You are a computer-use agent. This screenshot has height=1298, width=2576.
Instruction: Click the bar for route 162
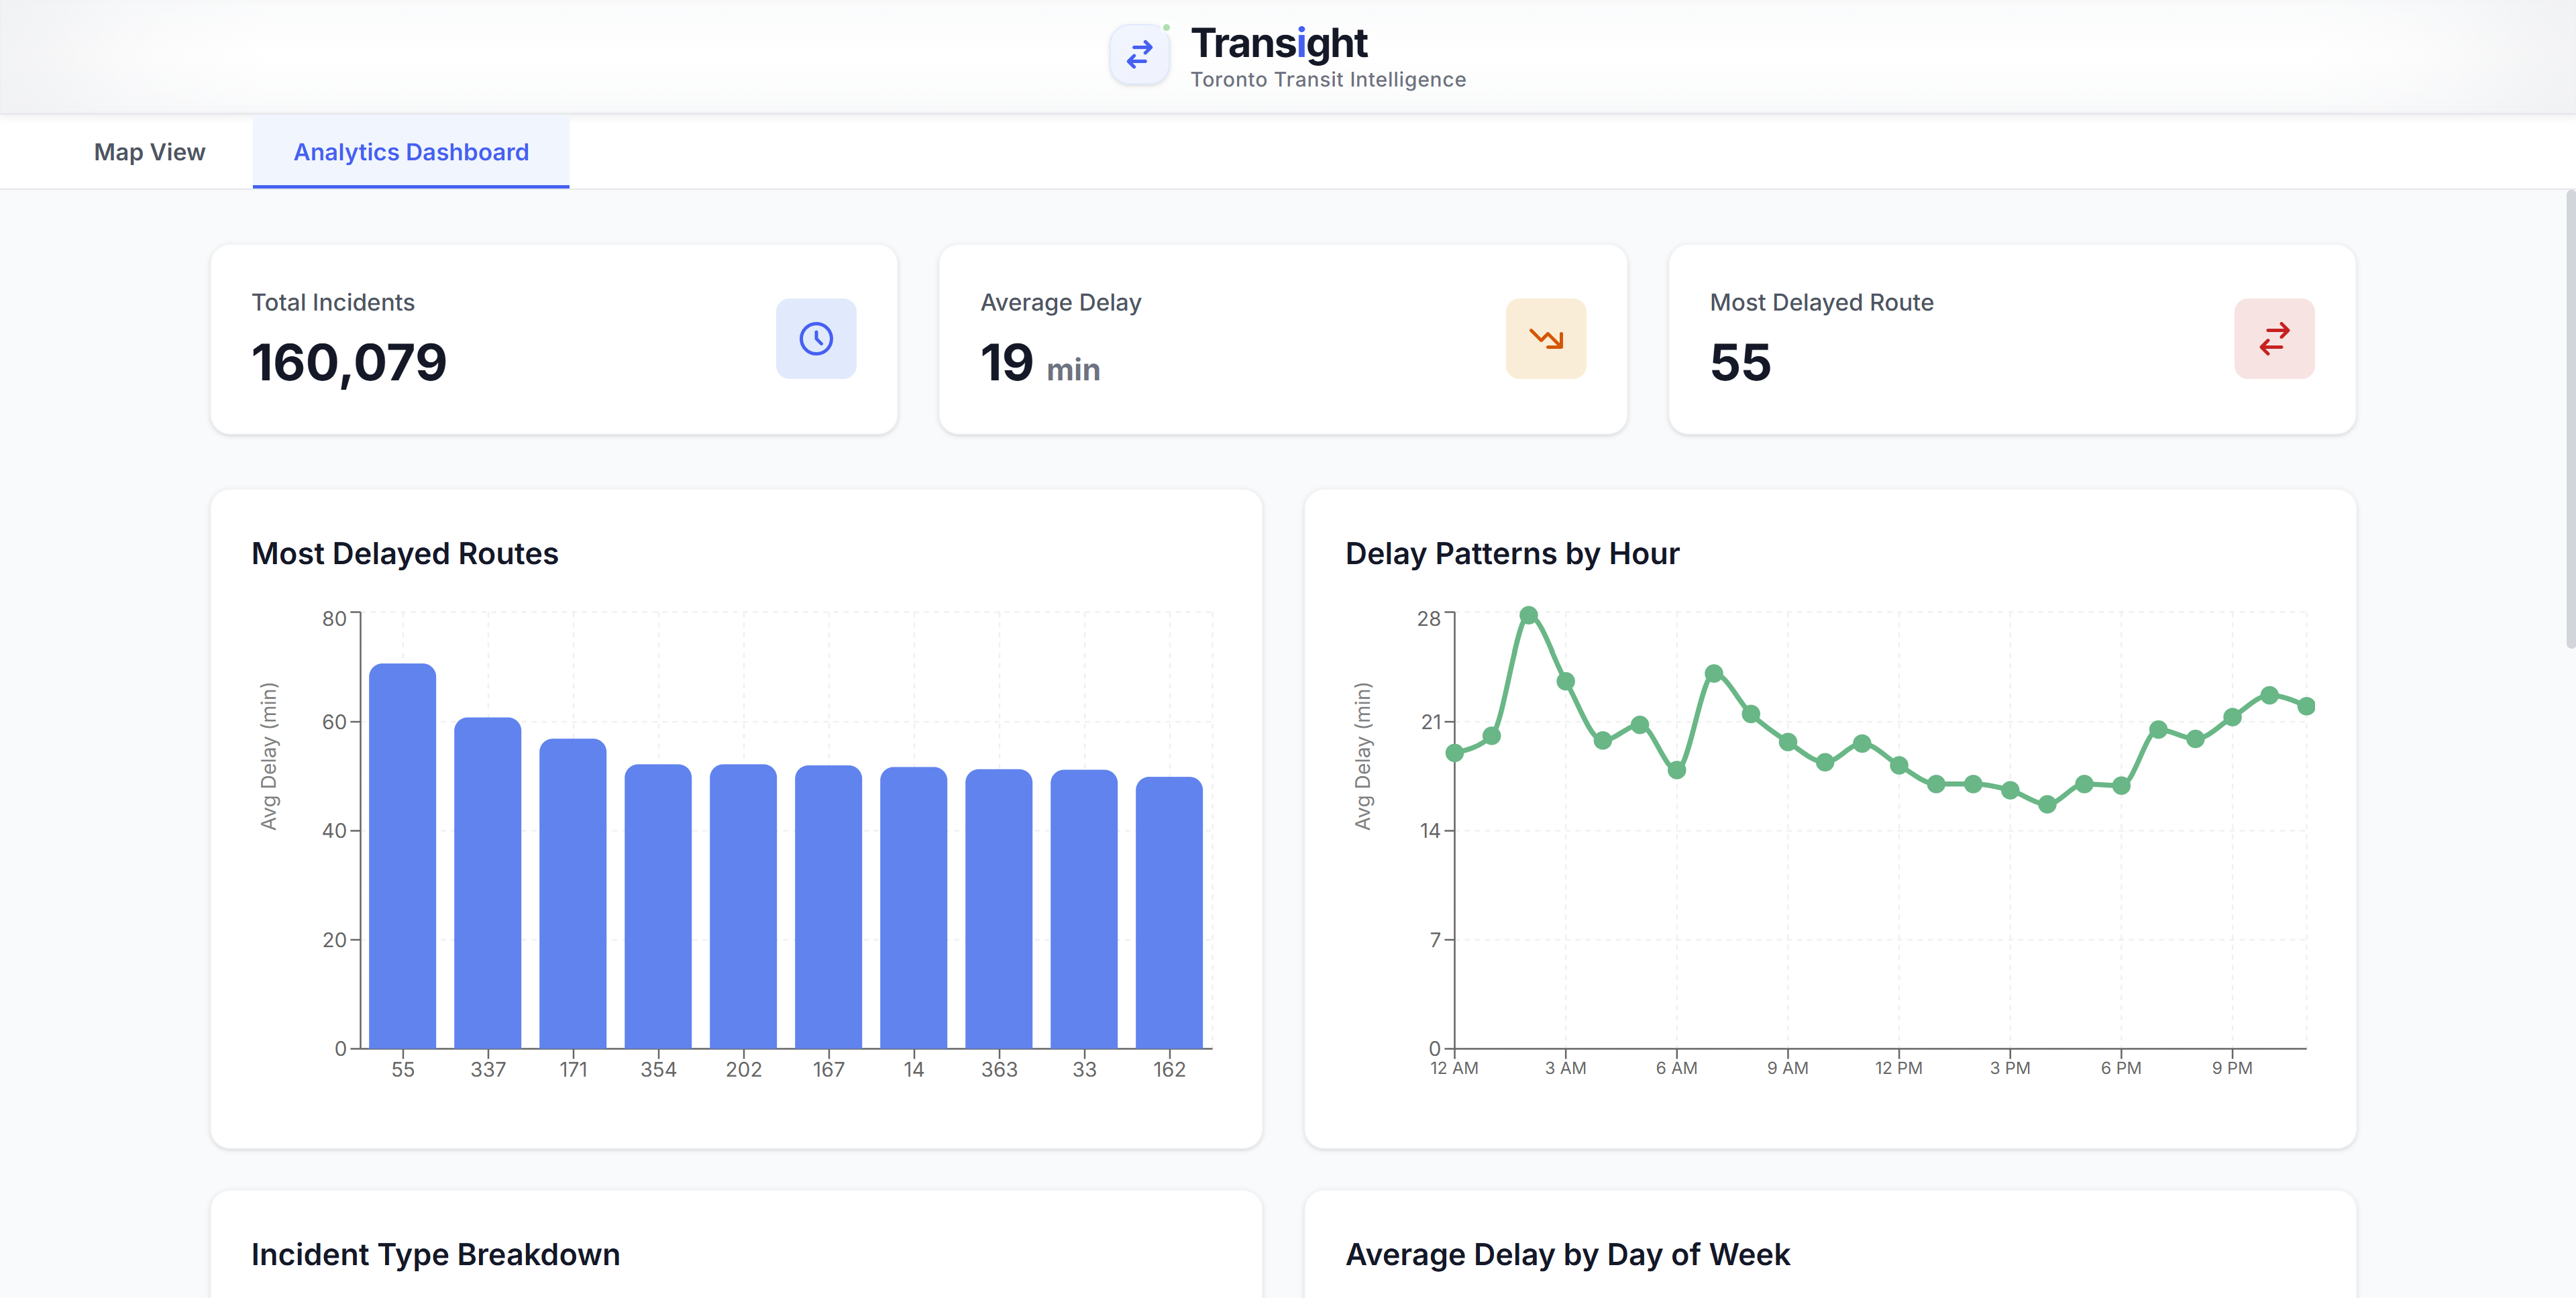coord(1169,912)
